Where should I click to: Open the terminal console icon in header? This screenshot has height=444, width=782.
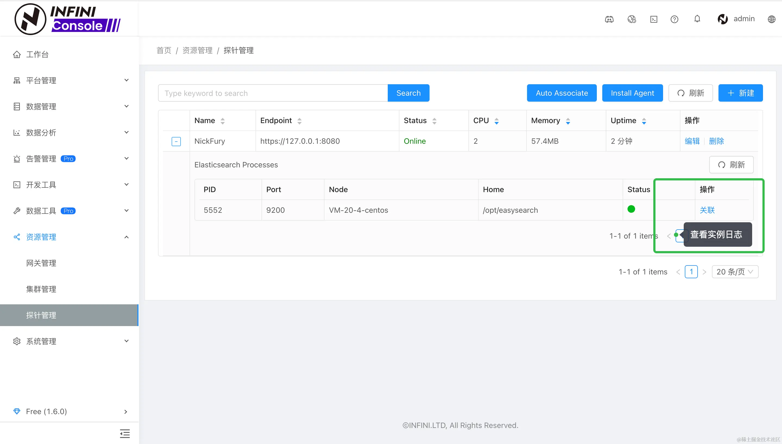point(654,19)
